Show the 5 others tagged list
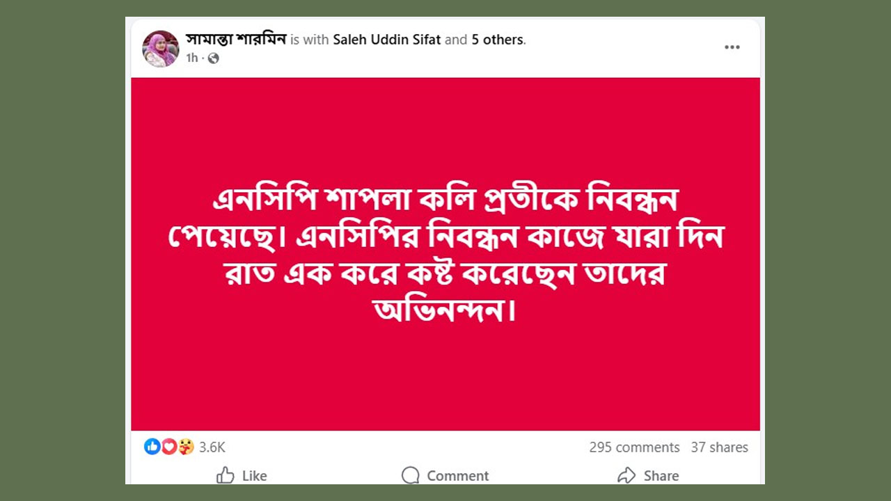The width and height of the screenshot is (891, 501). coord(497,40)
